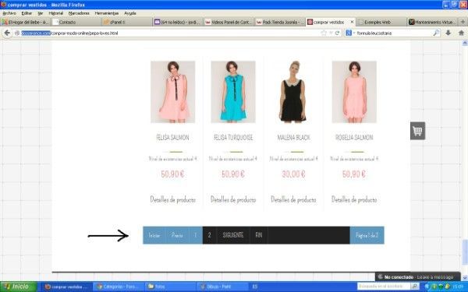Open the Historial menu
The width and height of the screenshot is (468, 292).
click(x=56, y=13)
